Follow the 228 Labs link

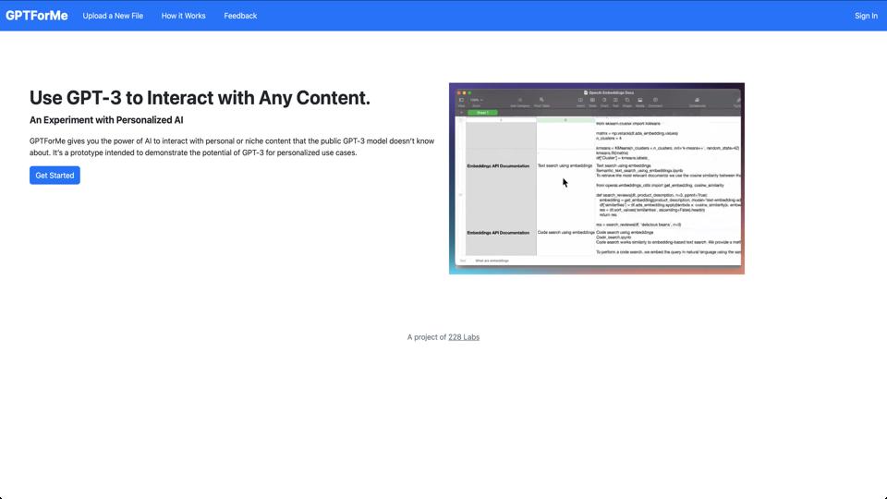[464, 337]
